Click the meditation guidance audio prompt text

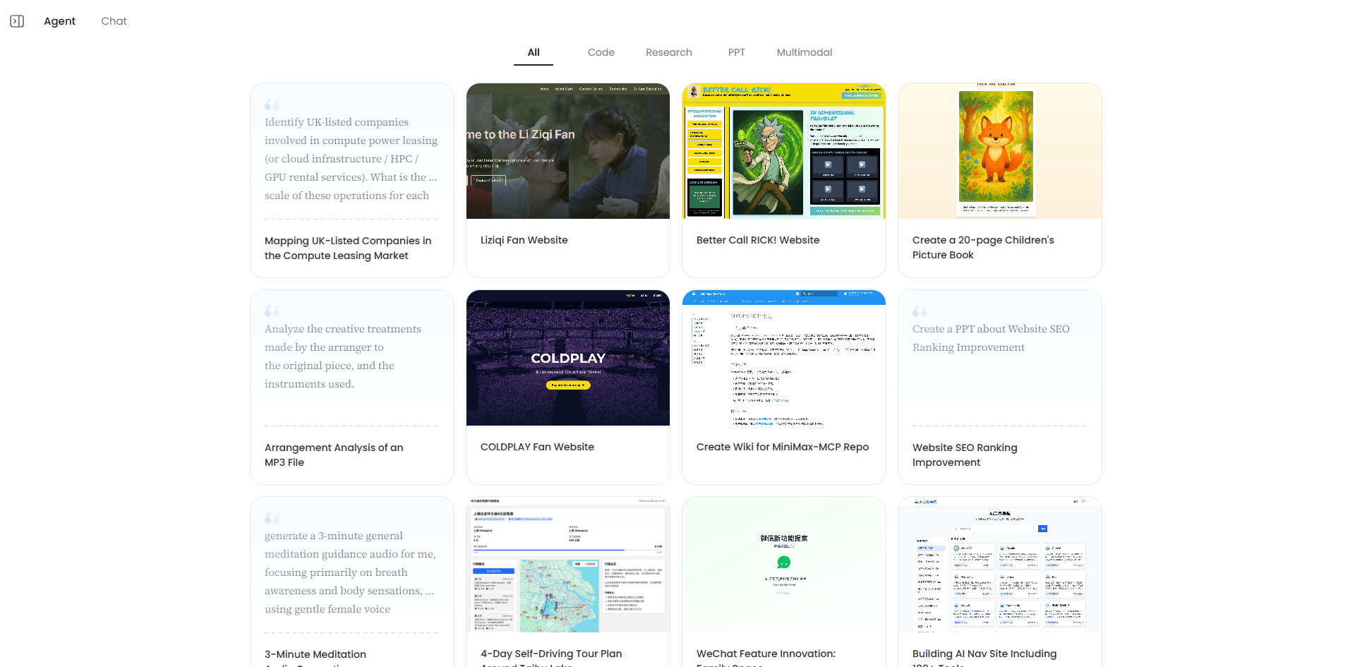pyautogui.click(x=350, y=572)
